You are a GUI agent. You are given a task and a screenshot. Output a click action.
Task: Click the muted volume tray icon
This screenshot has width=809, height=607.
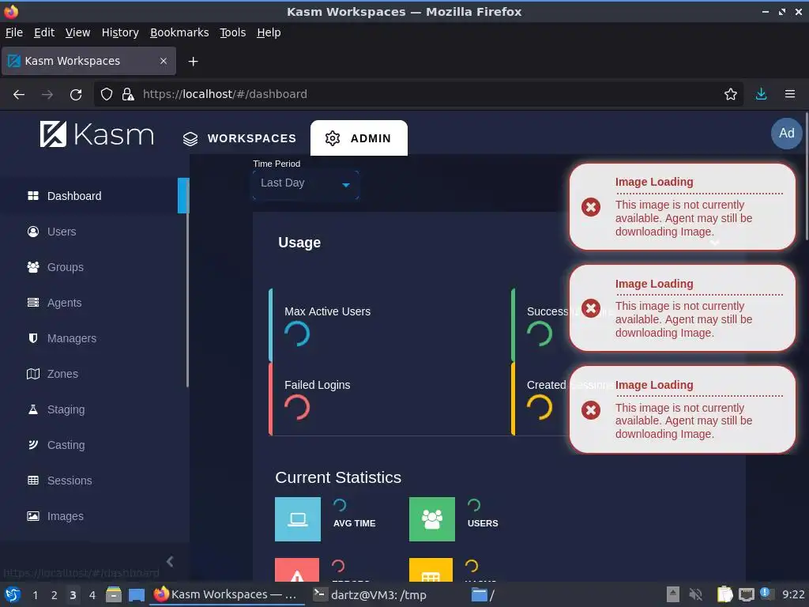coord(695,594)
